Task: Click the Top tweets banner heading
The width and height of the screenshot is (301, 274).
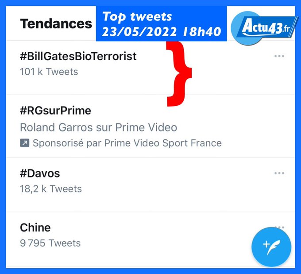Action: 137,17
